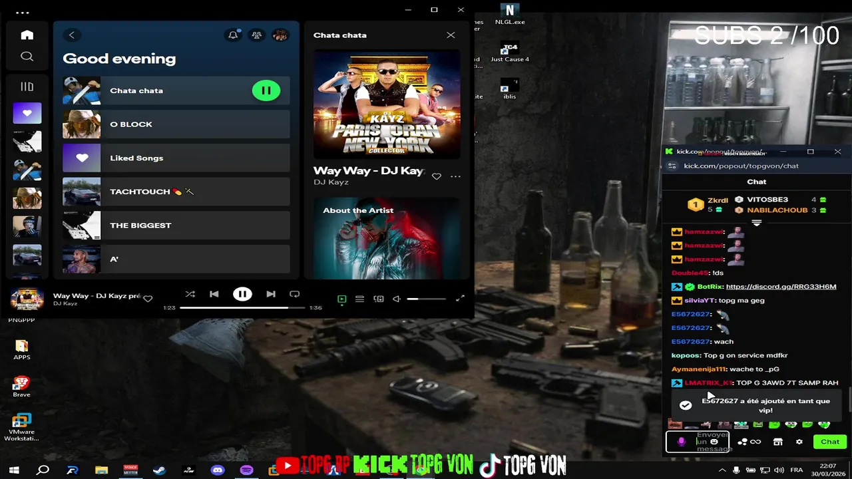Skip to the previous track
This screenshot has width=852, height=479.
coord(214,294)
